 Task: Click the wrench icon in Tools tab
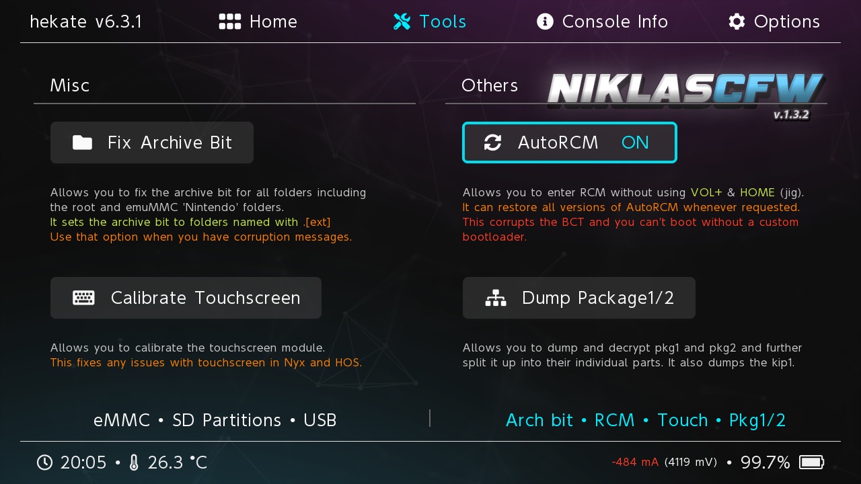(402, 22)
